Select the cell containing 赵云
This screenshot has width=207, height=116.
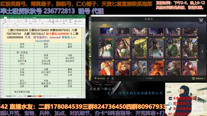22,81
